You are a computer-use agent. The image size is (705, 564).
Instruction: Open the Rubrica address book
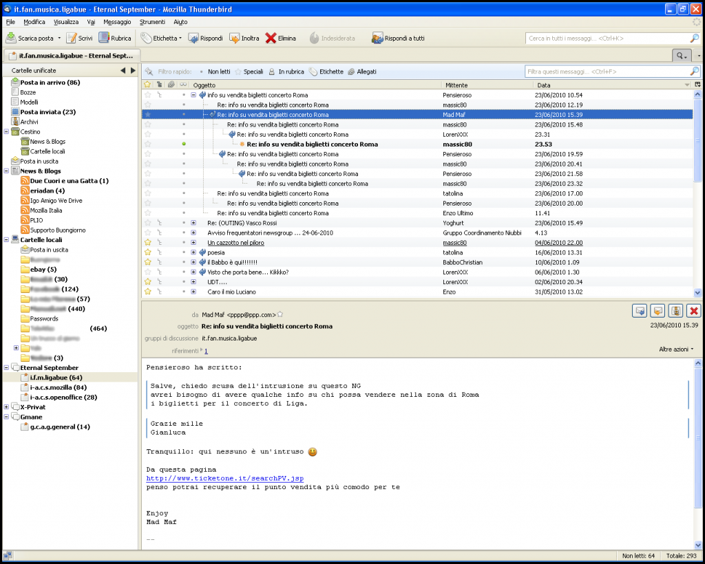(x=115, y=38)
